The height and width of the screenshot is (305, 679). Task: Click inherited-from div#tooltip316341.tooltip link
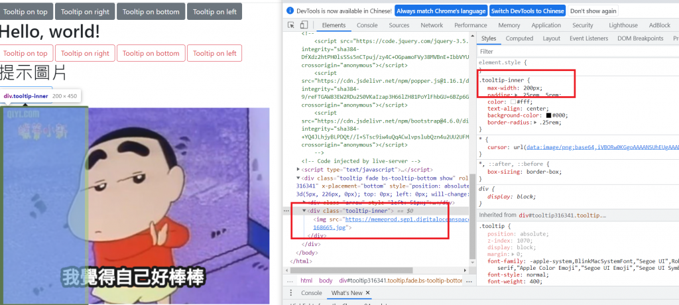click(562, 215)
